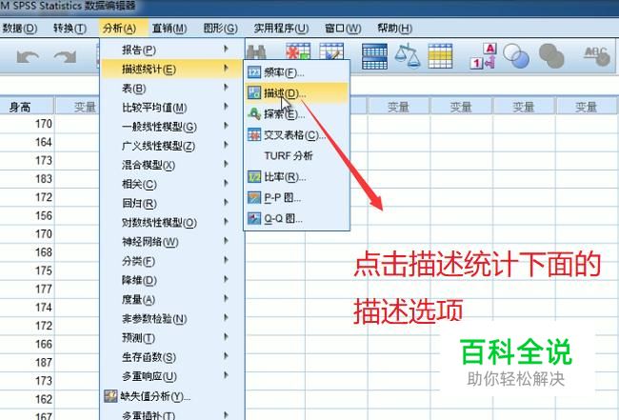This screenshot has height=420, width=619.
Task: Choose 对数线性模型(O) menu item
Action: [x=172, y=223]
